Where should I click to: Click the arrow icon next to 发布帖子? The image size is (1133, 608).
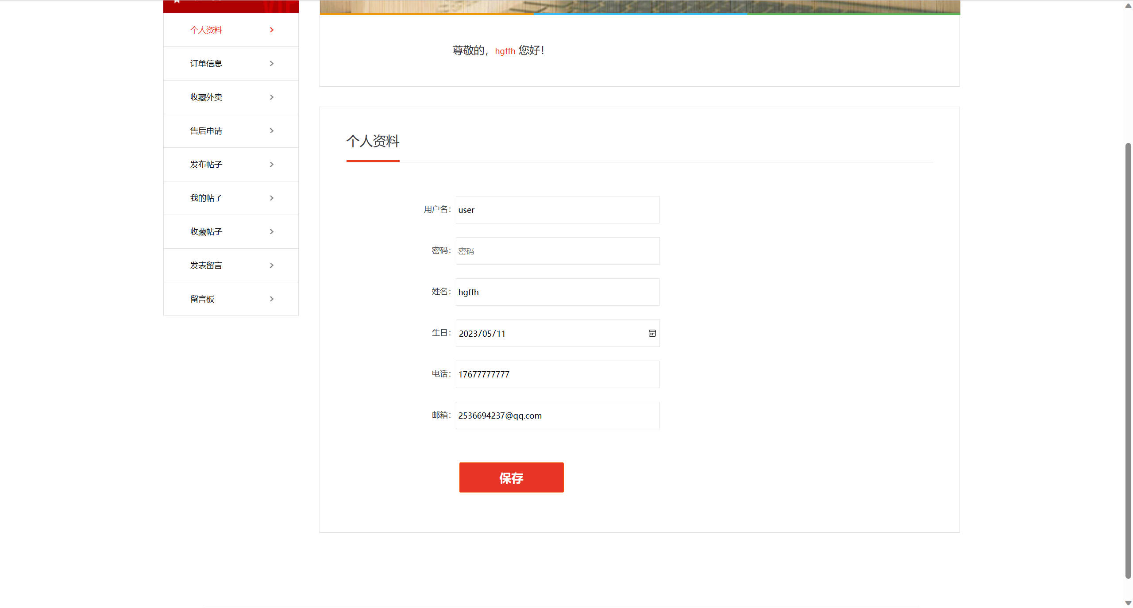pyautogui.click(x=271, y=164)
